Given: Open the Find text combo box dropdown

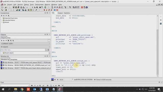Looking at the screenshot, I should (29, 86).
